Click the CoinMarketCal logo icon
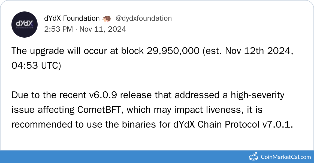Viewport: 314px width, 163px height. coord(253,157)
